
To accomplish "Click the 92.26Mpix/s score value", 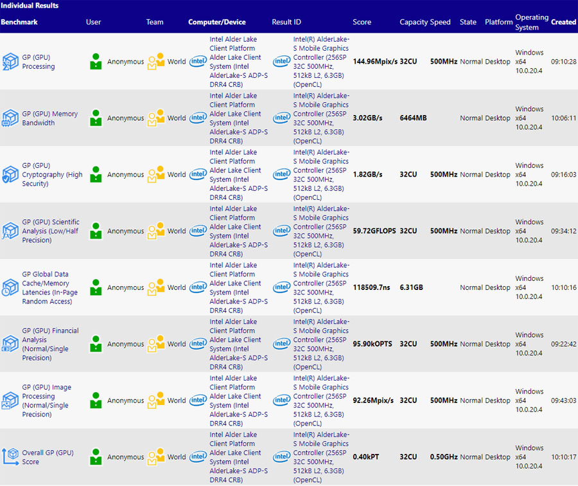I will [373, 401].
